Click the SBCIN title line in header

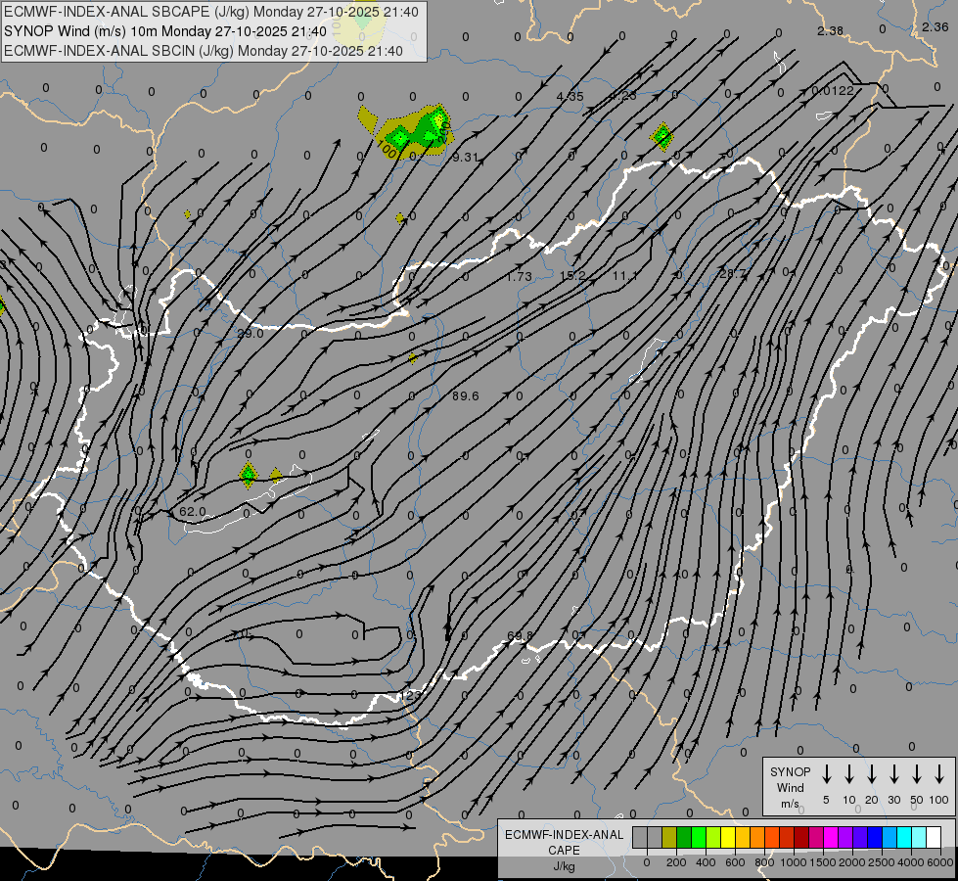click(204, 51)
